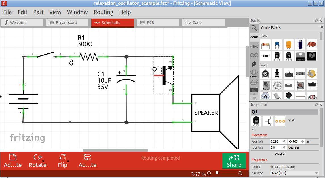Open the parts search magnifier tab

(254, 28)
